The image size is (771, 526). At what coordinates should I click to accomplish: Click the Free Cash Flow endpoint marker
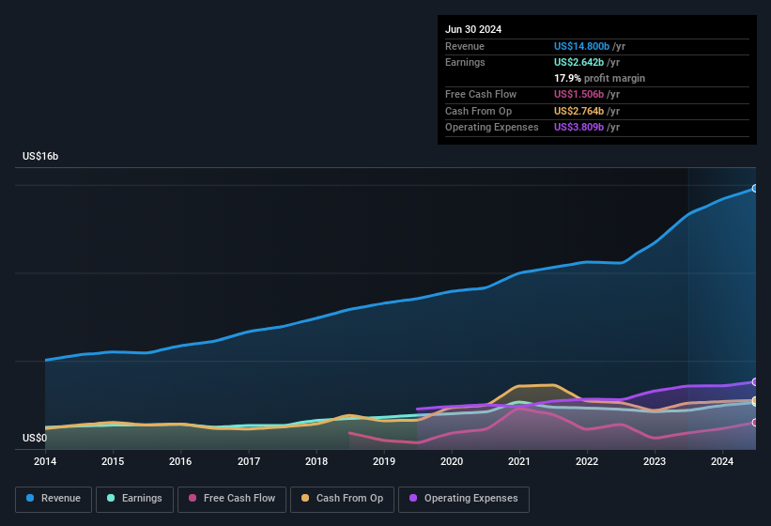point(755,423)
